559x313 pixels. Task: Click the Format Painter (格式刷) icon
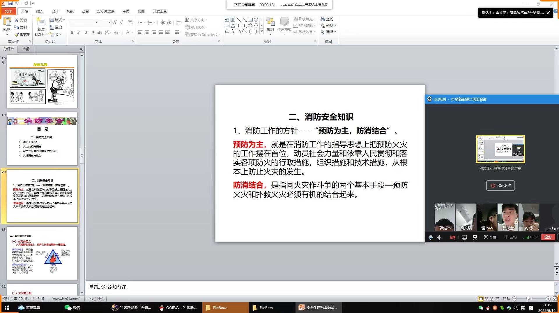tap(17, 34)
